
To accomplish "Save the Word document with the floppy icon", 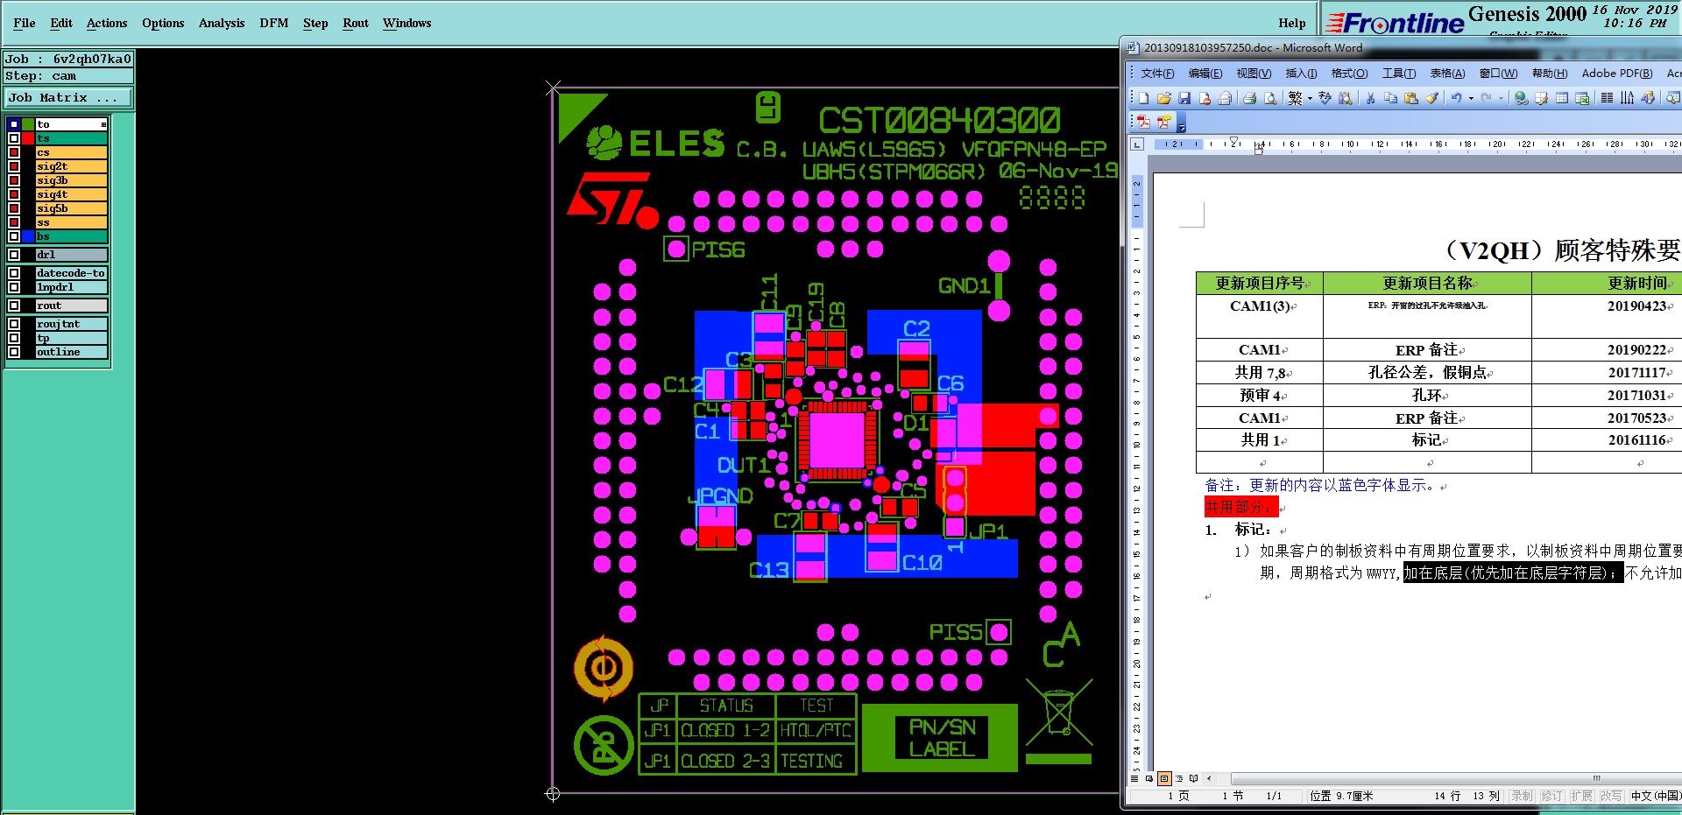I will [1184, 98].
